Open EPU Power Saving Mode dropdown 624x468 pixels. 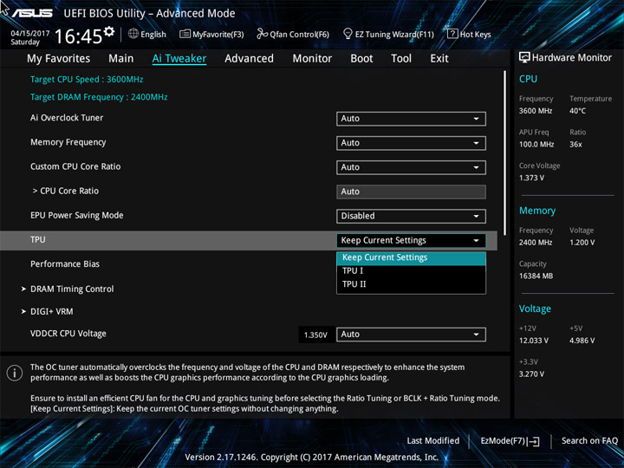point(411,216)
